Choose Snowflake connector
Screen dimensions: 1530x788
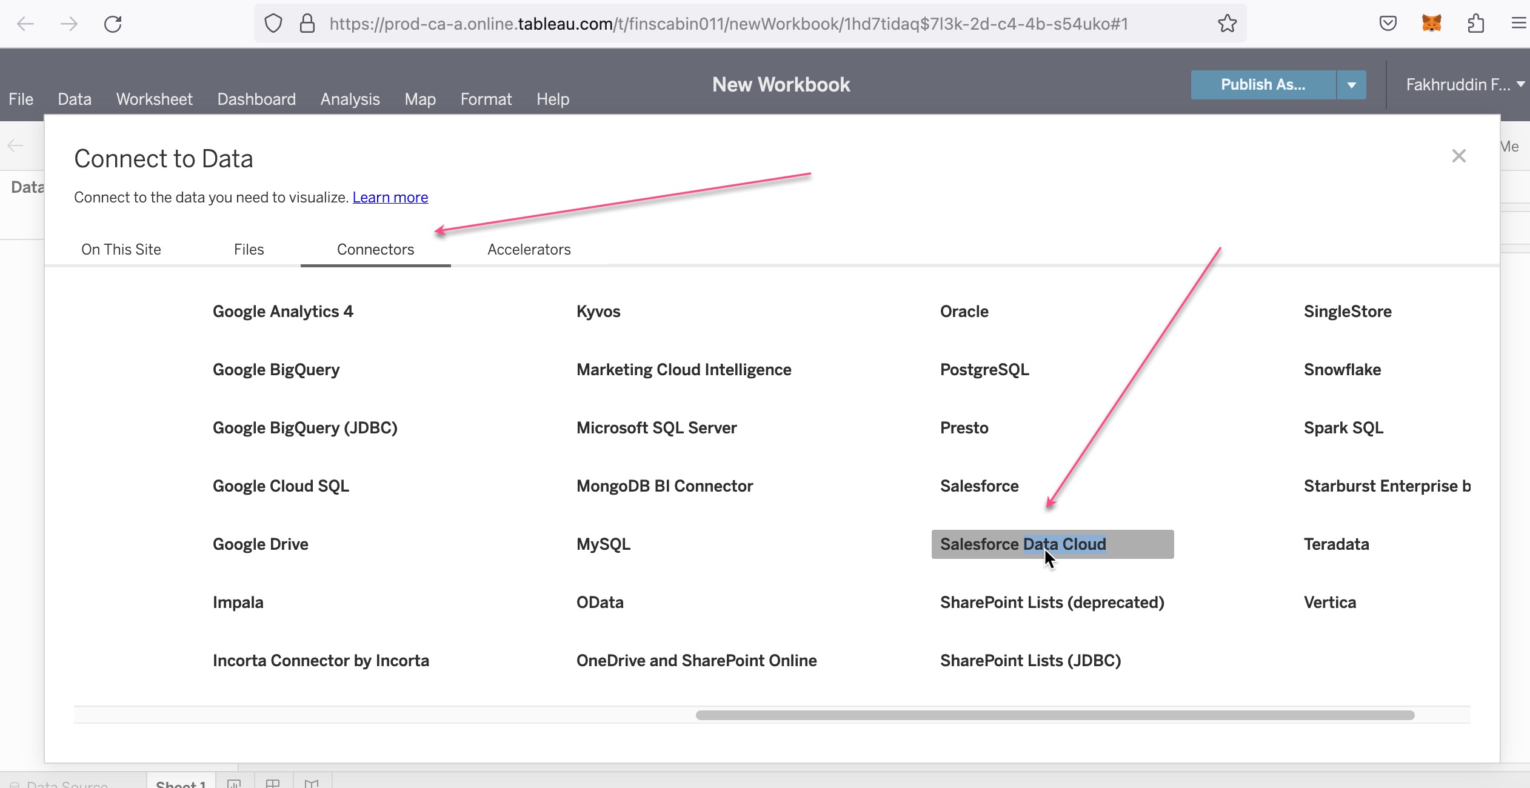(x=1342, y=370)
